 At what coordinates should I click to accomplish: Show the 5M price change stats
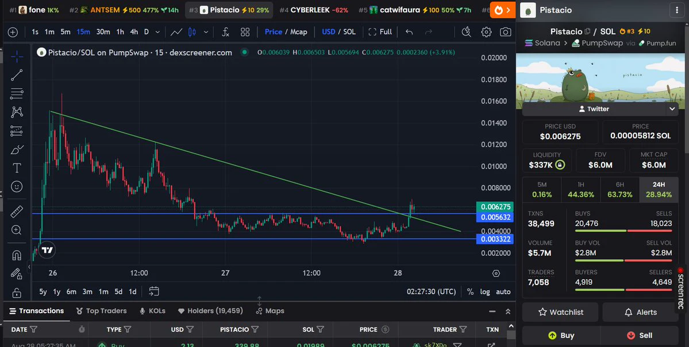542,189
